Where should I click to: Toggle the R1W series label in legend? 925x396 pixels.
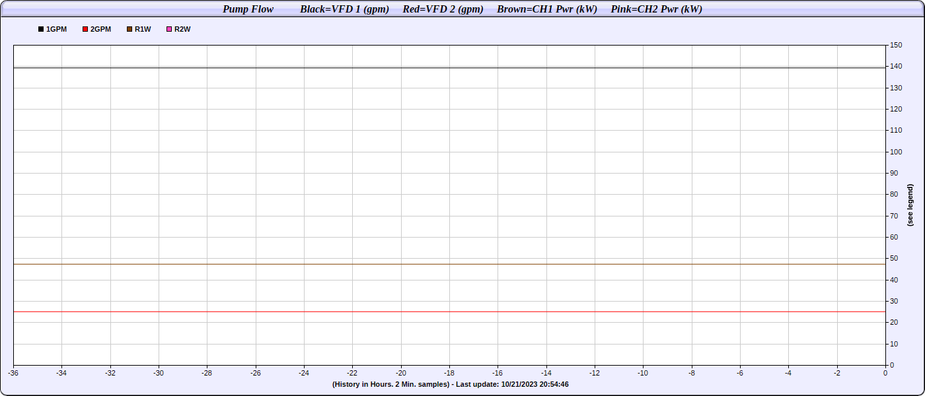(x=143, y=30)
